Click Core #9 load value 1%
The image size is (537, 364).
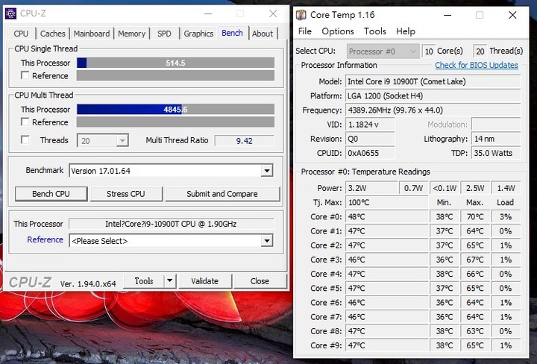pyautogui.click(x=506, y=345)
